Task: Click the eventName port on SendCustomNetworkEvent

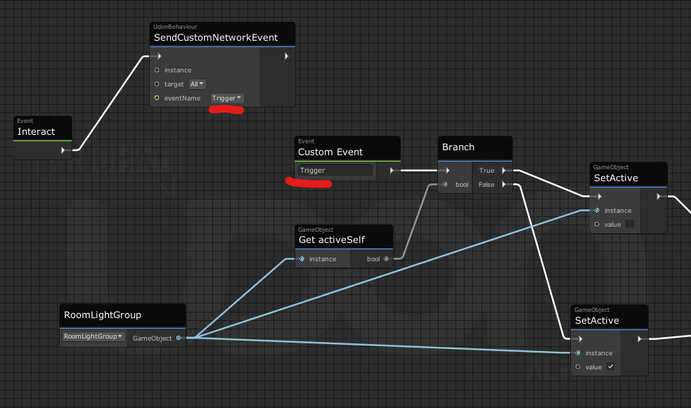Action: [156, 98]
